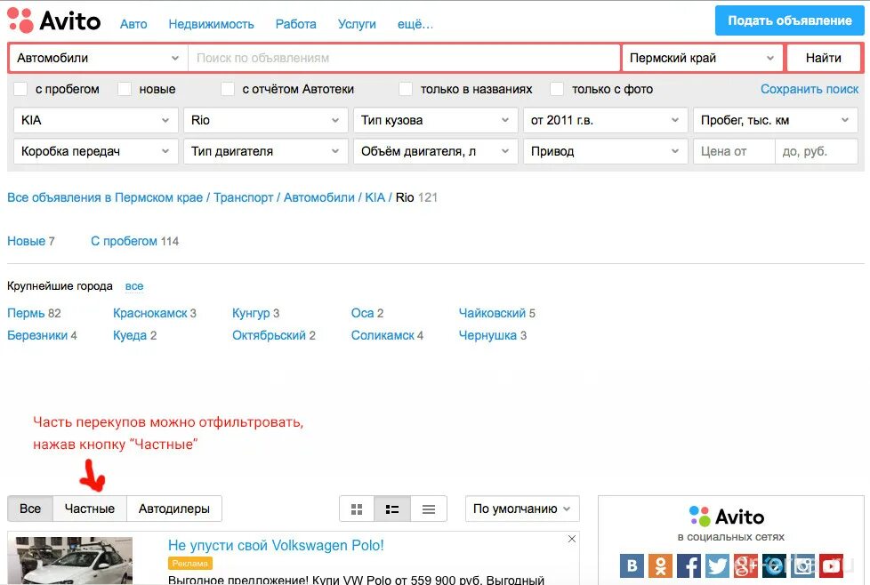The width and height of the screenshot is (870, 585).
Task: Enable 'только в названиях' checkbox
Action: pos(406,89)
